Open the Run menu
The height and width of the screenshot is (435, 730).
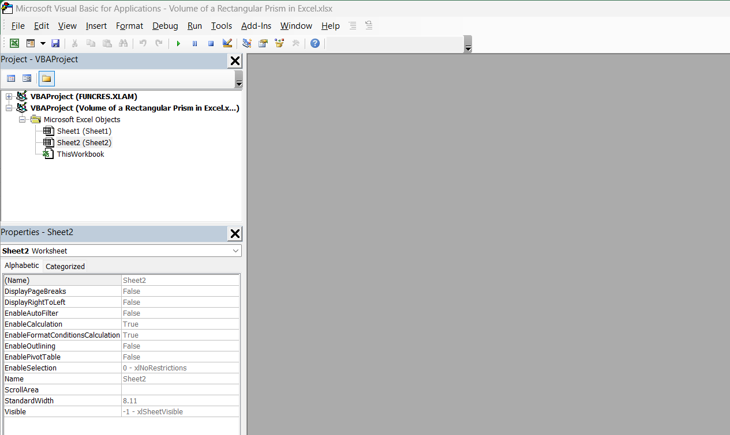195,26
